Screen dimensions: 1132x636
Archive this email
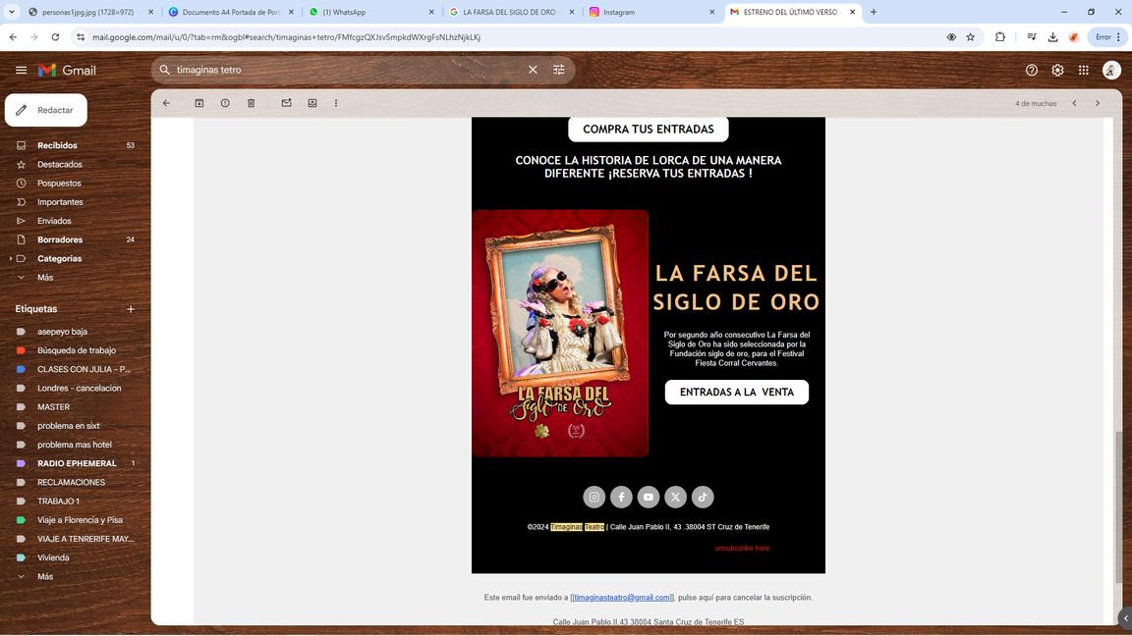(x=199, y=103)
